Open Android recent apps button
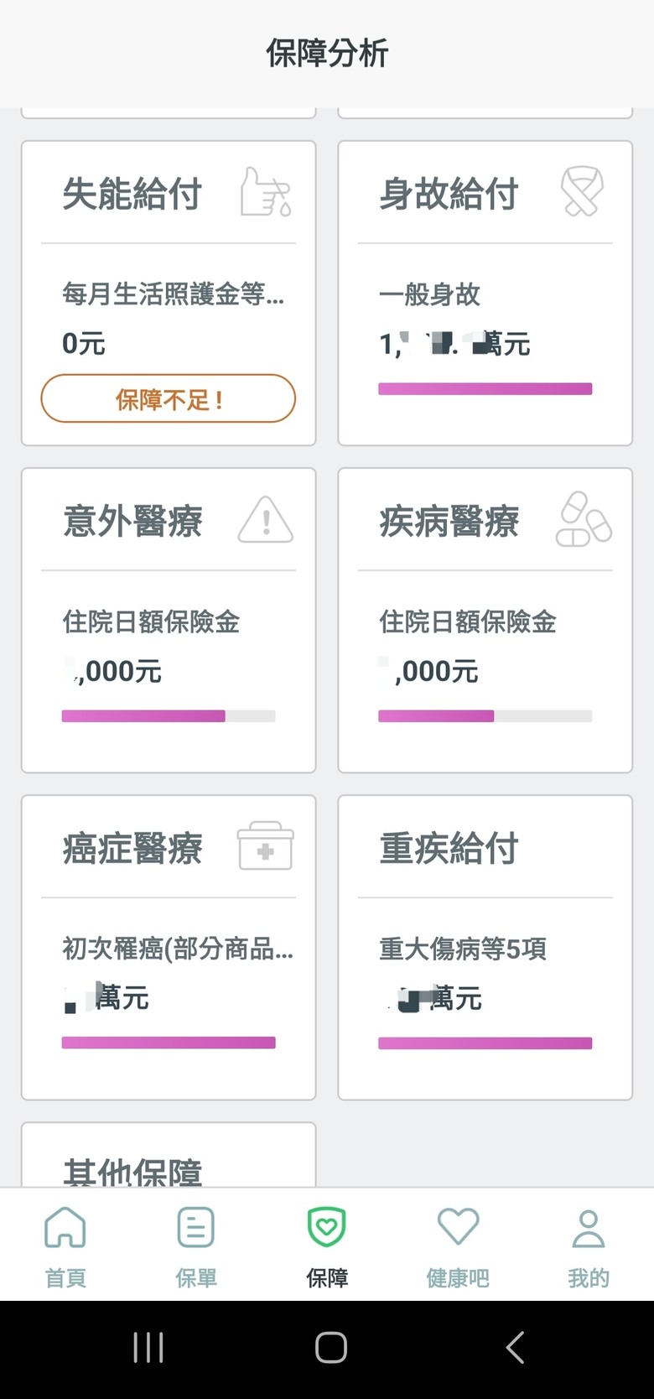This screenshot has height=1399, width=654. click(148, 1348)
